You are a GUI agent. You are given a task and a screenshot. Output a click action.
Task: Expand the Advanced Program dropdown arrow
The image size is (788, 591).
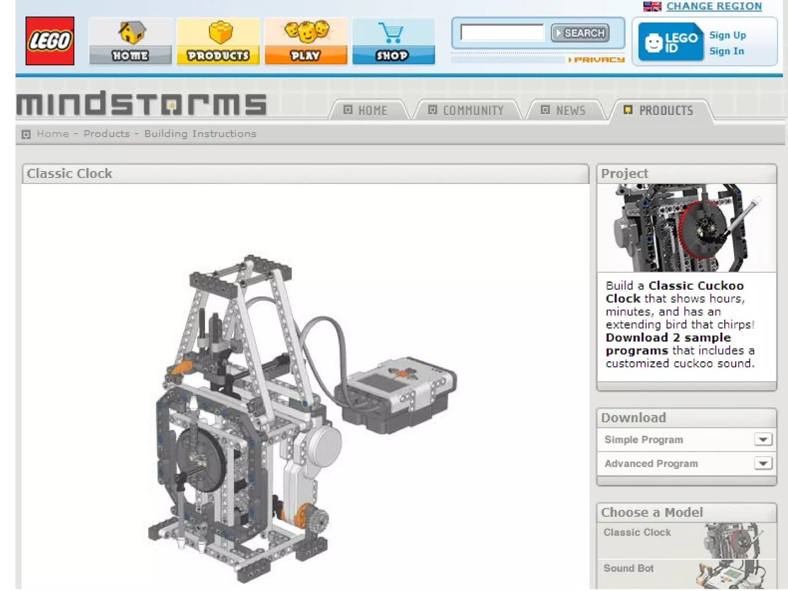[763, 463]
